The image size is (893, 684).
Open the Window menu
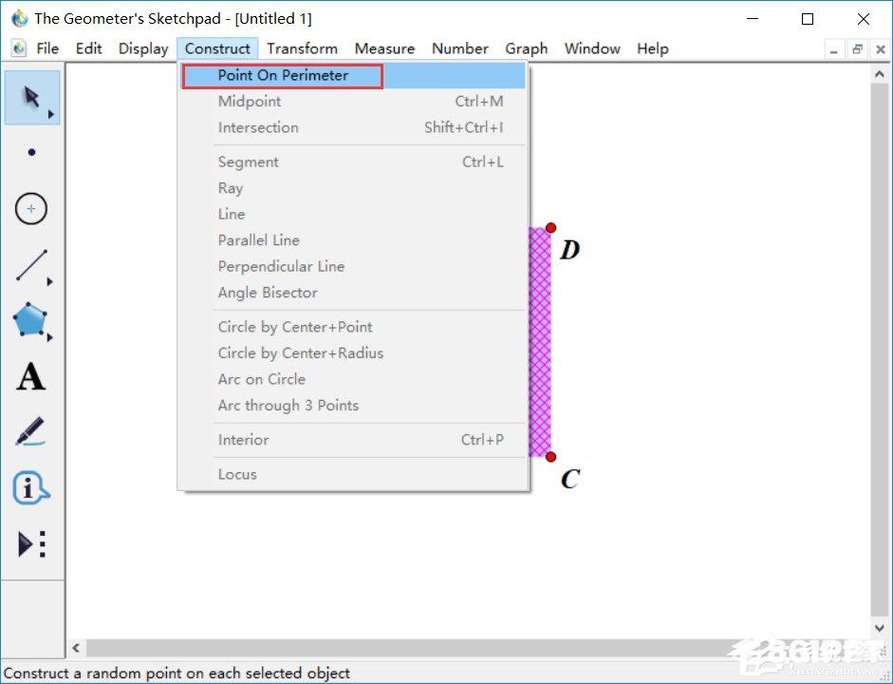592,48
